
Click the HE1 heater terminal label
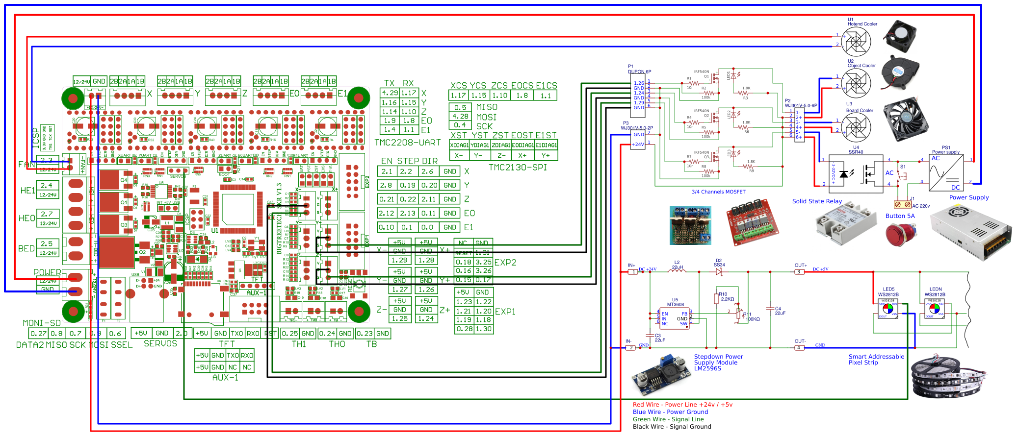pos(28,191)
